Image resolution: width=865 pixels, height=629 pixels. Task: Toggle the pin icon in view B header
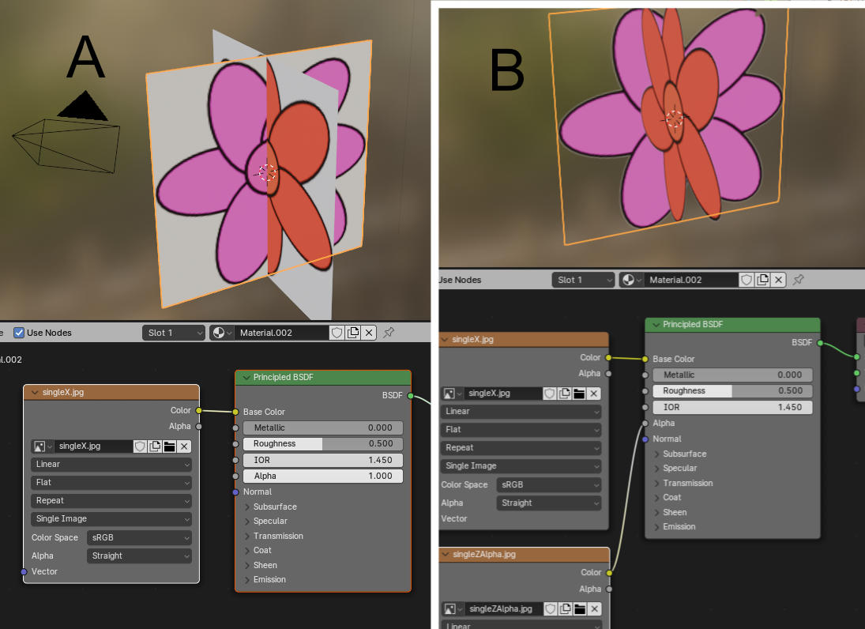tap(799, 280)
